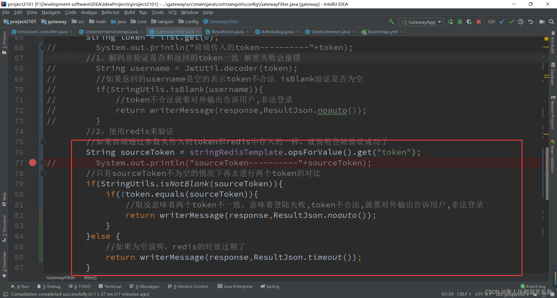Open the Run tool window button
Screen dimensions: 557x298
[x=20, y=286]
